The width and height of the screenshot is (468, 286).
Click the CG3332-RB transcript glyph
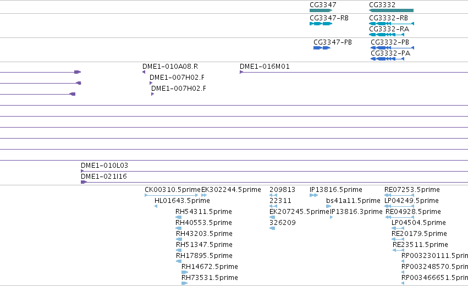[x=392, y=24]
